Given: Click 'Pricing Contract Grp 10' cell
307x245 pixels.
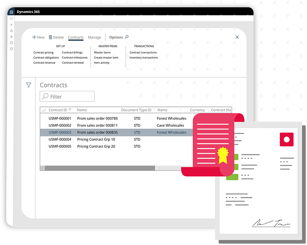Looking at the screenshot, I should pos(96,139).
